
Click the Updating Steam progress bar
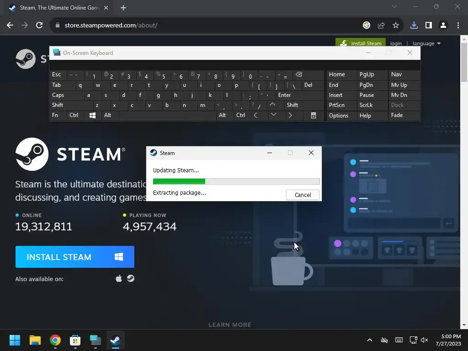point(236,181)
